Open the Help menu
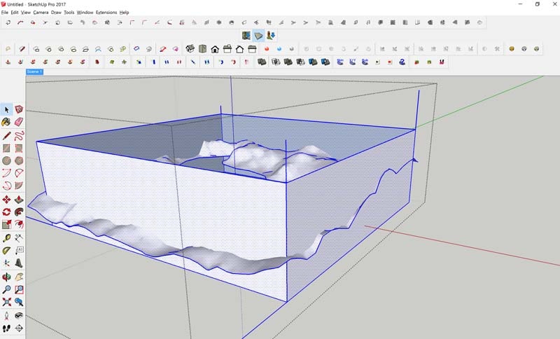The image size is (560, 339). click(124, 13)
